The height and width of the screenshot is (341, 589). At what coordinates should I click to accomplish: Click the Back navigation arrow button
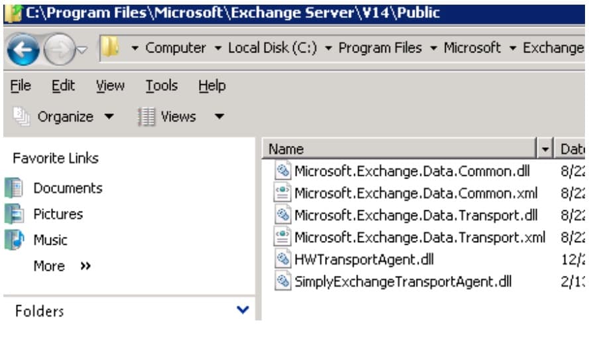click(x=24, y=49)
